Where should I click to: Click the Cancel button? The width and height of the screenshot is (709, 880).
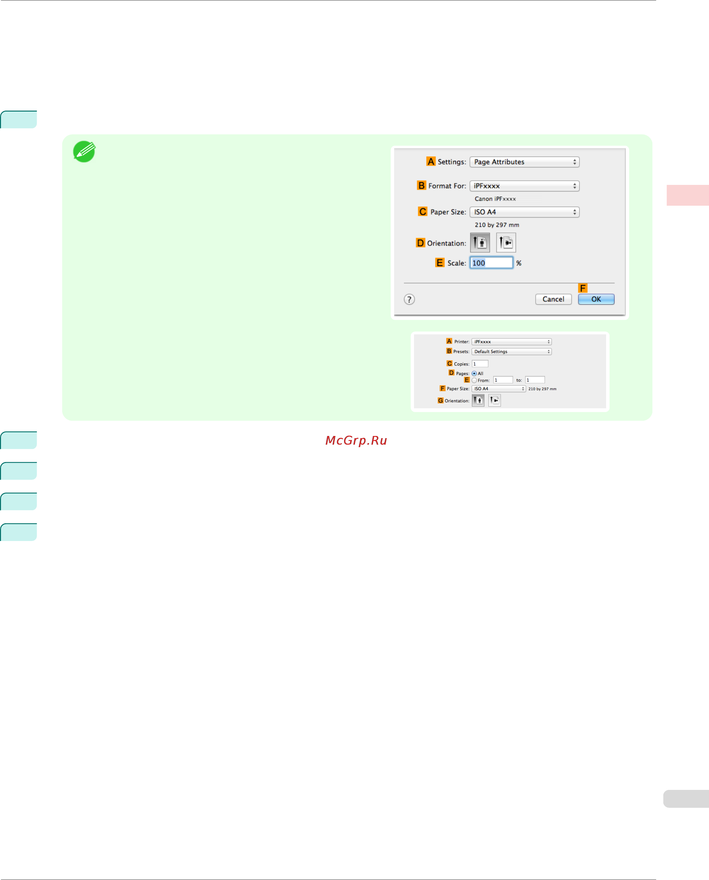click(x=553, y=299)
